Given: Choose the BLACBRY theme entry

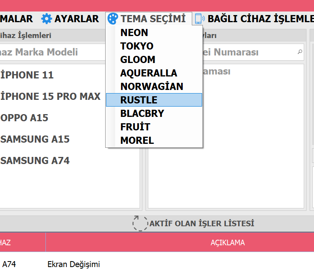Looking at the screenshot, I should [x=142, y=113].
